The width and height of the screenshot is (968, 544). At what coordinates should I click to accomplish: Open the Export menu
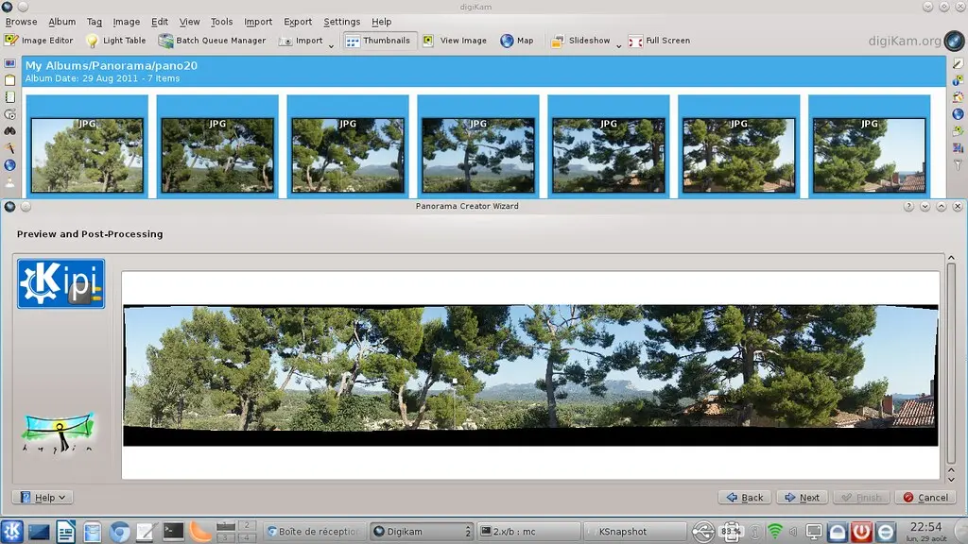point(298,22)
